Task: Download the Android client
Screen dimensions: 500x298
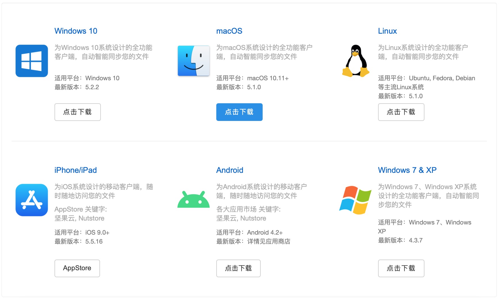Action: pos(238,268)
